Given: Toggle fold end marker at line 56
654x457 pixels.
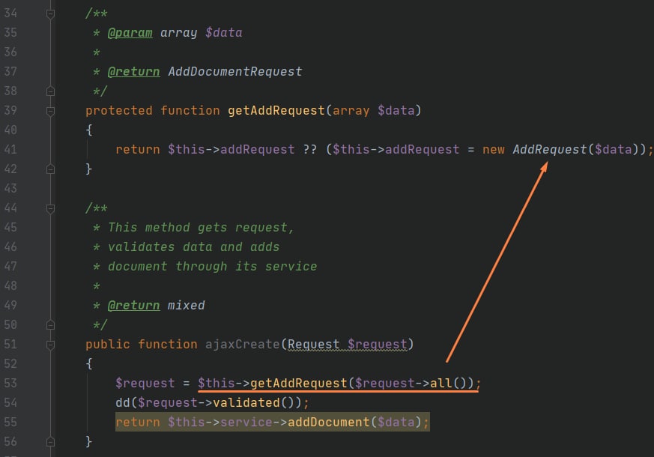Looking at the screenshot, I should coord(50,441).
